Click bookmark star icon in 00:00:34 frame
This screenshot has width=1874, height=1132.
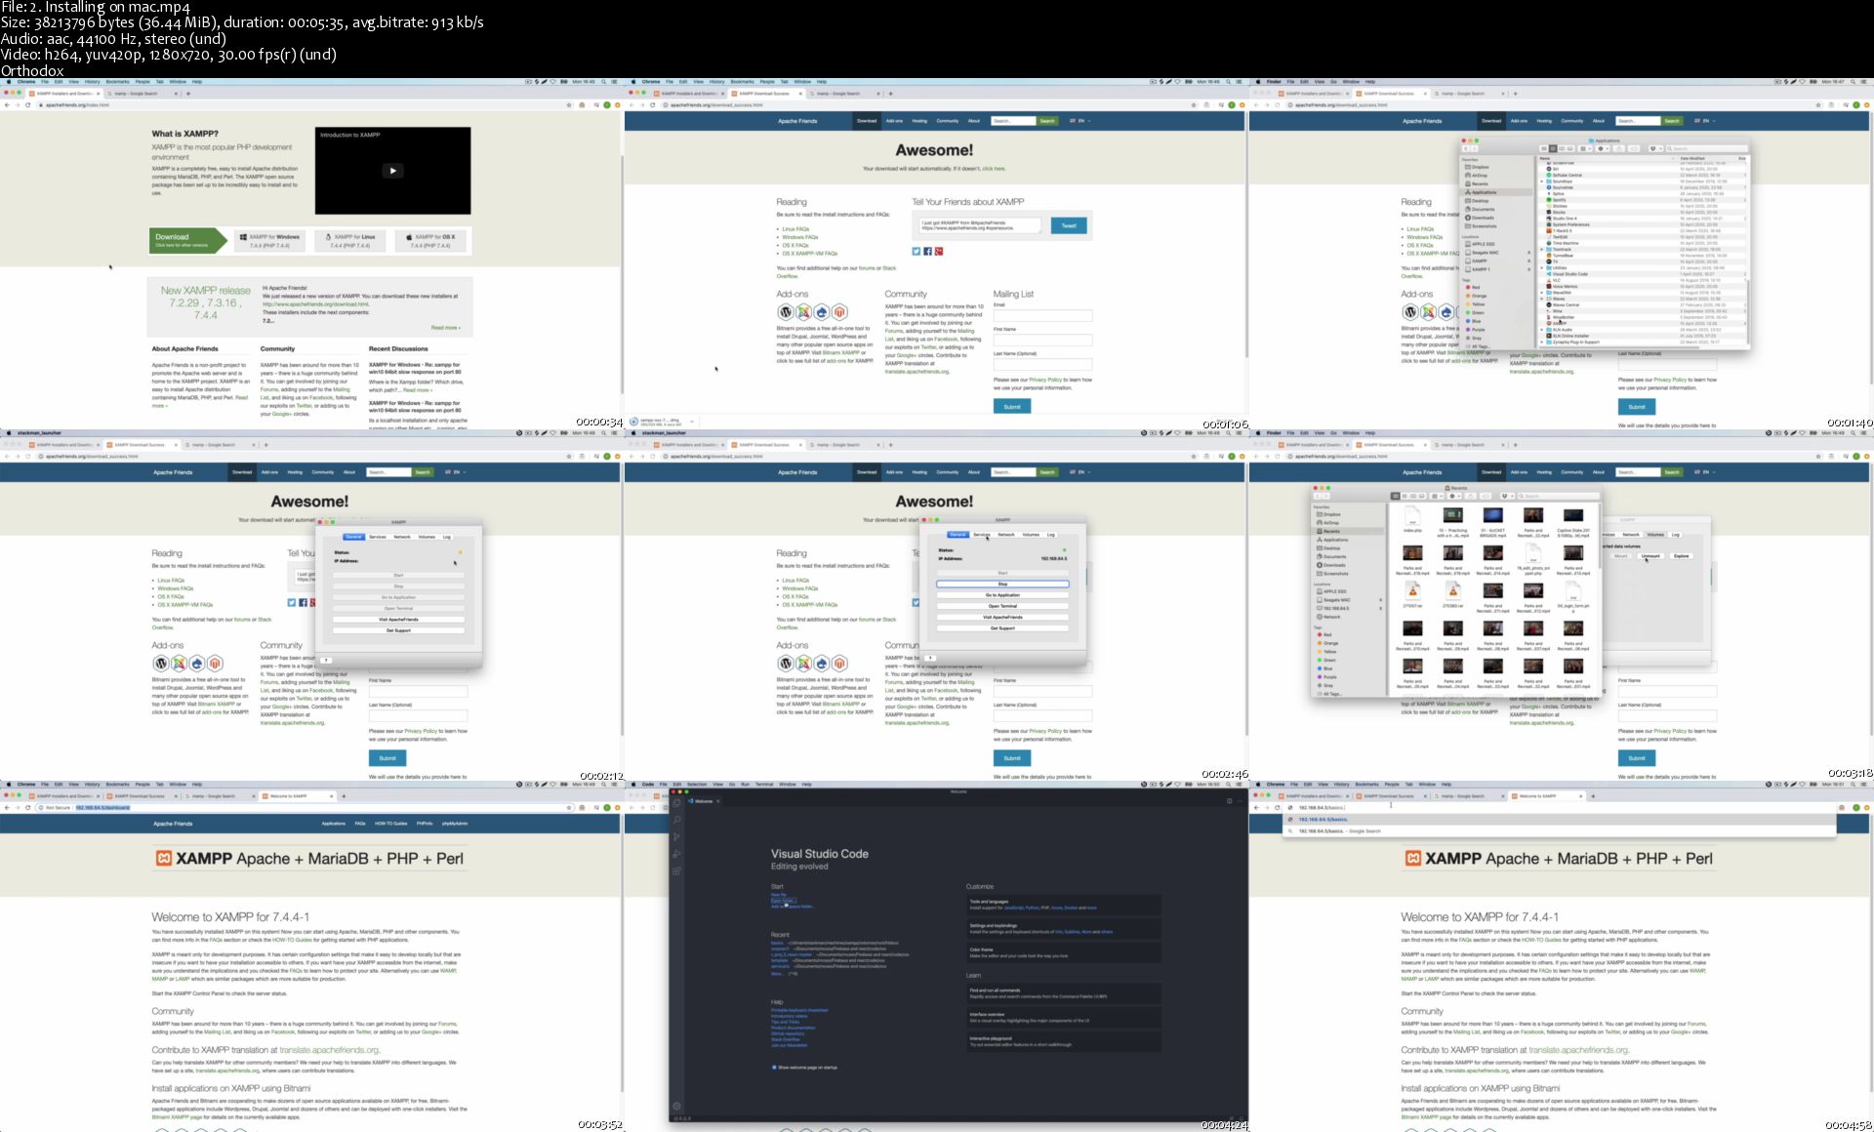569,104
